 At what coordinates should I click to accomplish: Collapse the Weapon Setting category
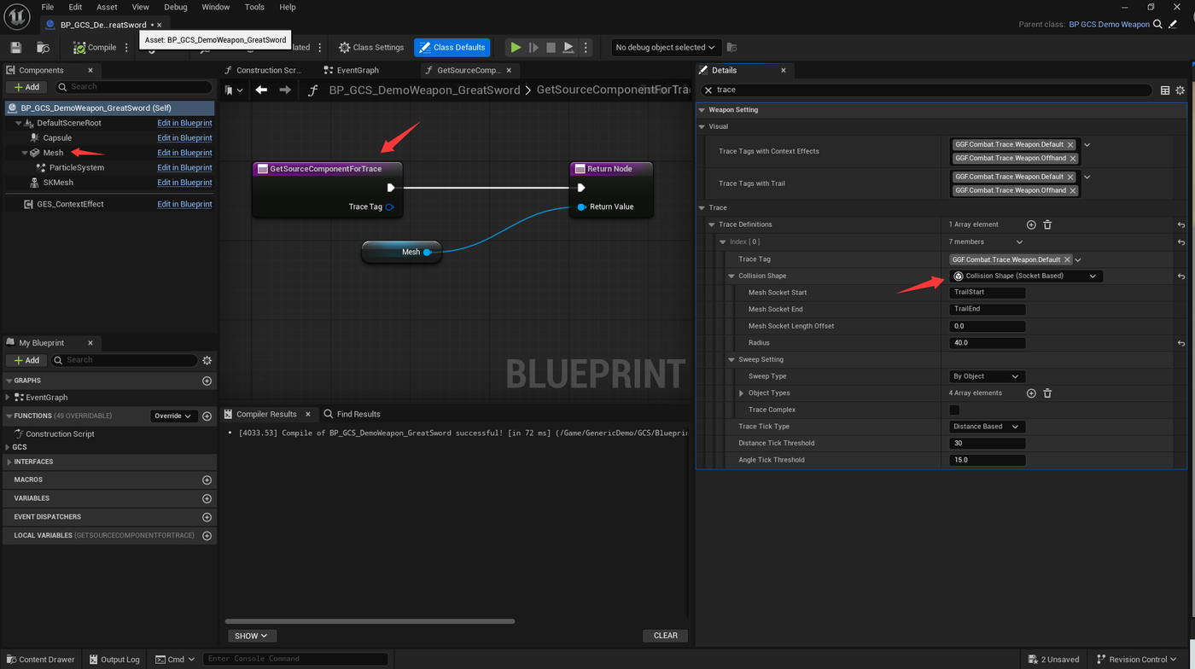click(x=702, y=110)
